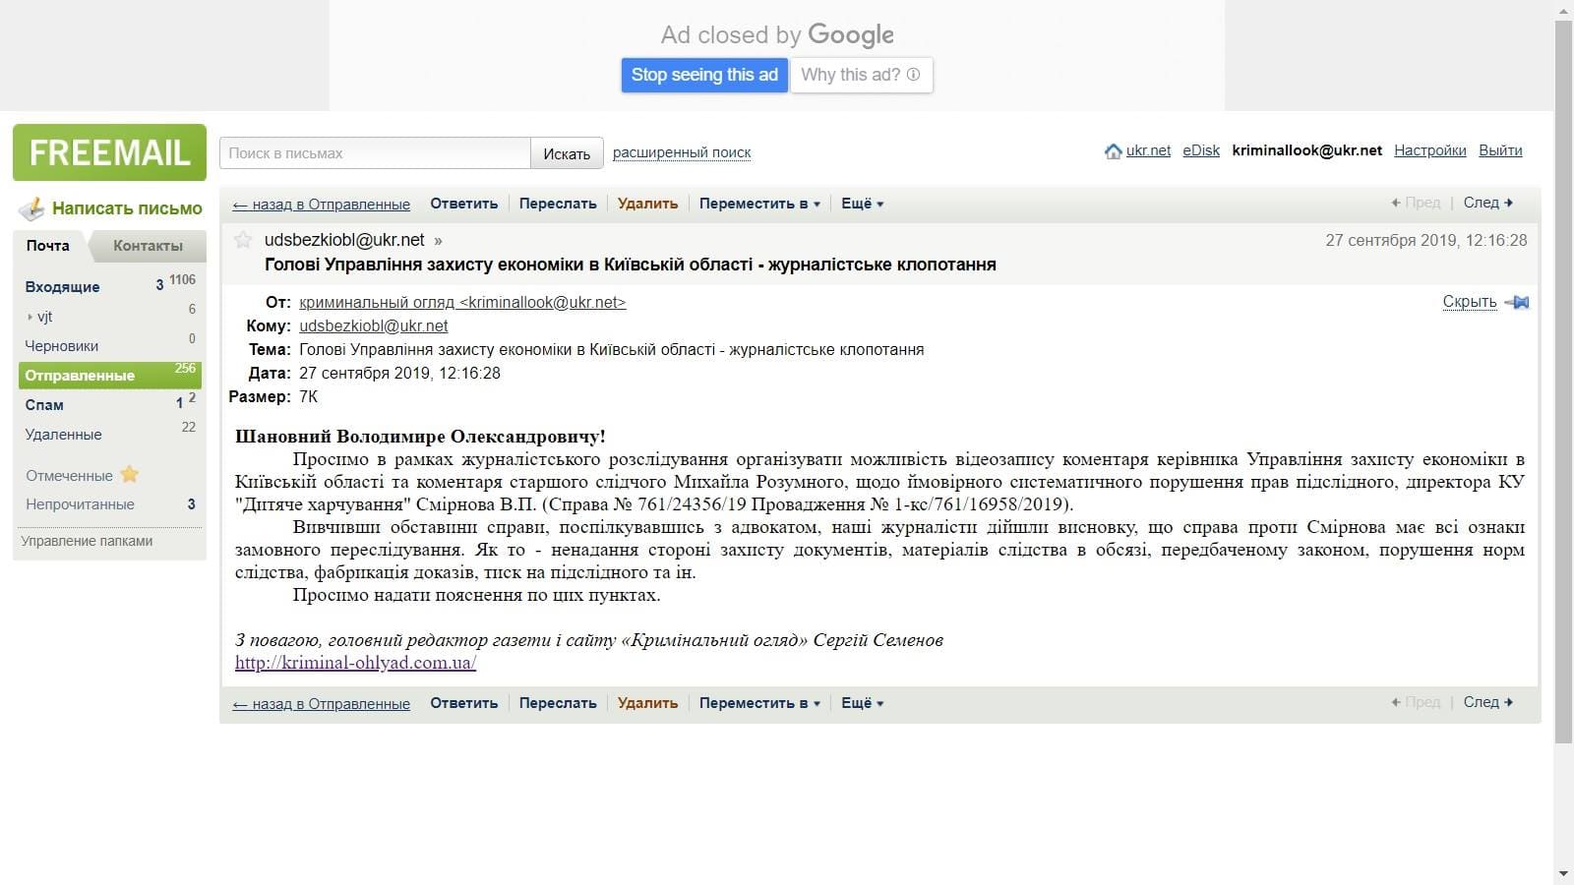Click recipient udsbezkiobl@ukr.net in Кому field
Viewport: 1574px width, 885px height.
374,326
